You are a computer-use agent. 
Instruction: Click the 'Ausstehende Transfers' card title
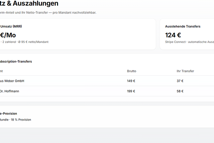[x=183, y=26]
